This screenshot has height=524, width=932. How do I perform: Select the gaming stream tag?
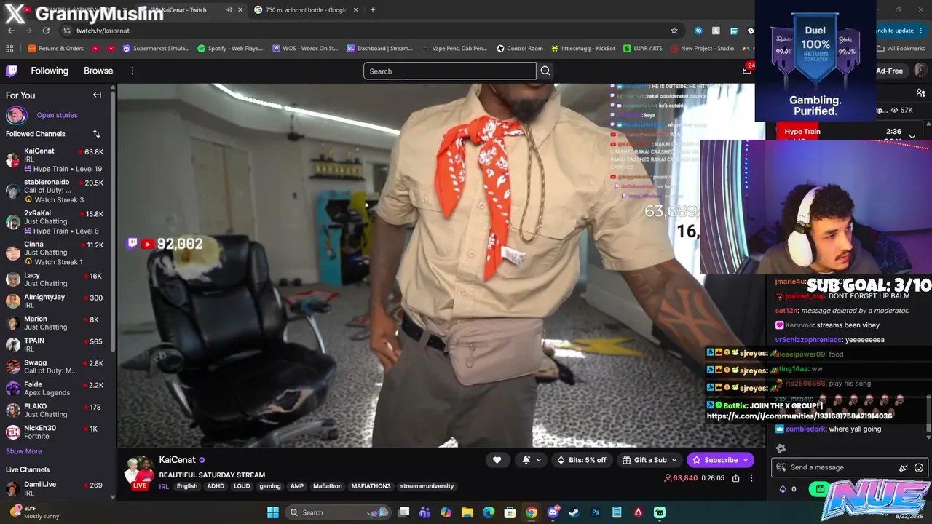pos(270,486)
